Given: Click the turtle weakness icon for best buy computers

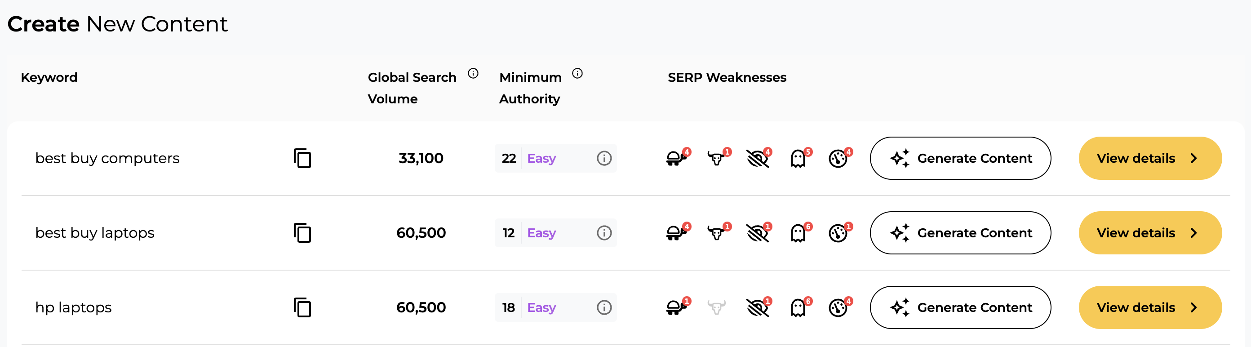Looking at the screenshot, I should (x=675, y=158).
